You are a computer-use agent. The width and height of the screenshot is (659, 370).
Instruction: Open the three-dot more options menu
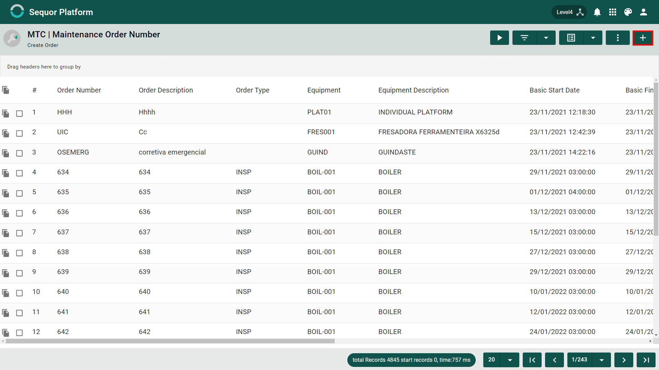[x=617, y=38]
